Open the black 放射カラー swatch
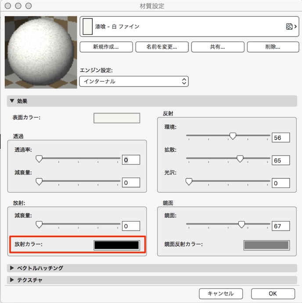This screenshot has height=303, width=302. tap(117, 245)
